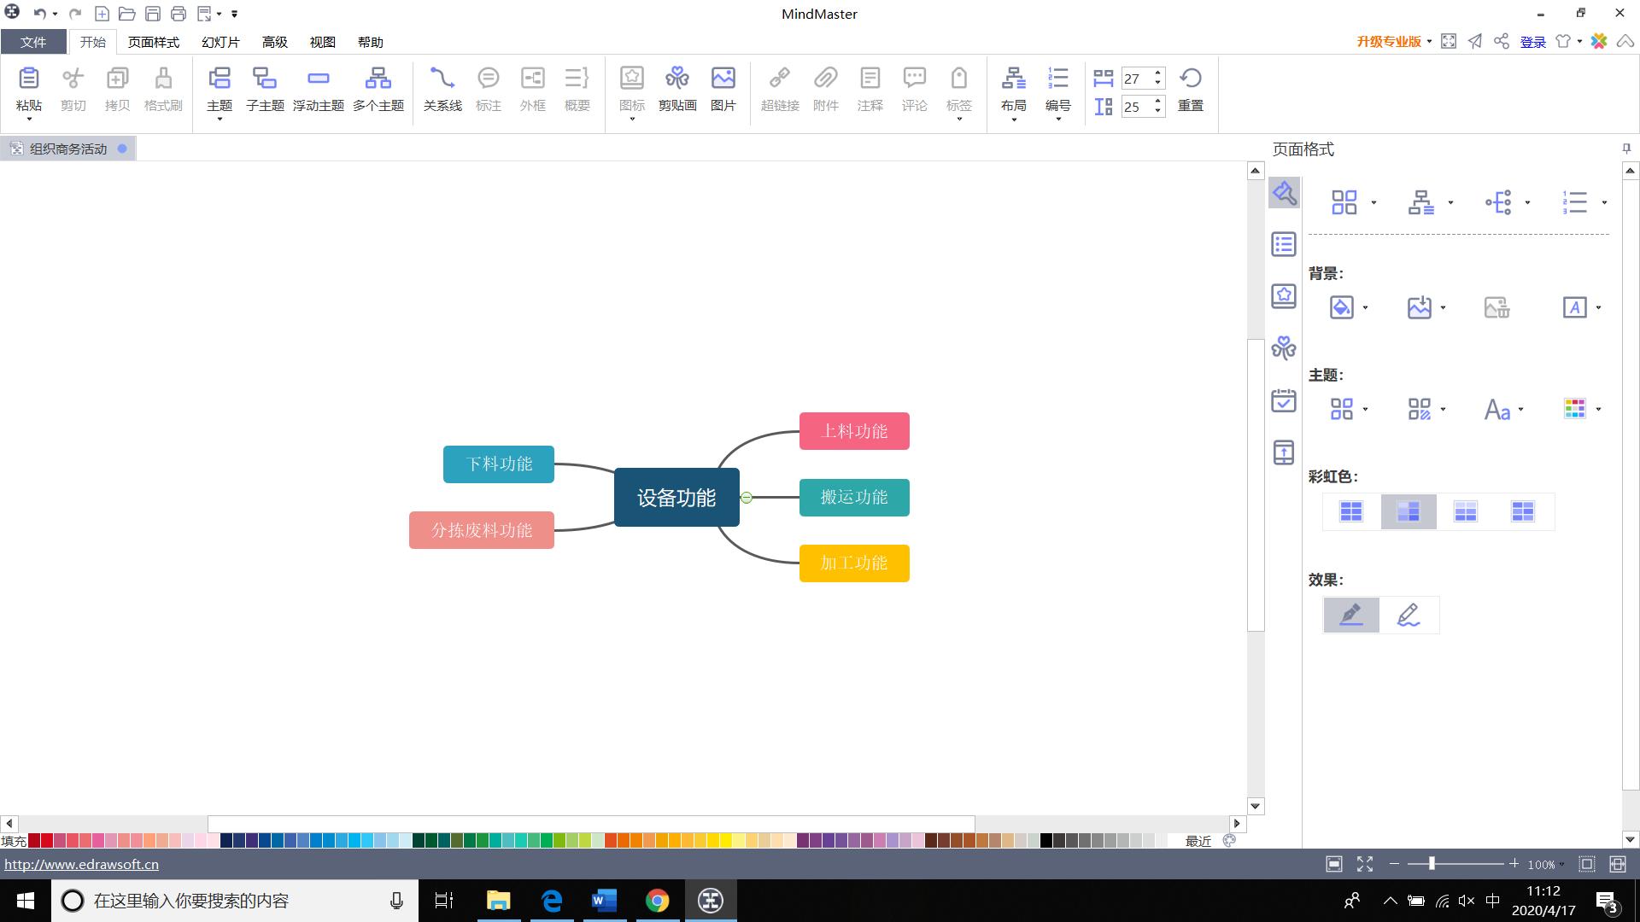Insert a subtopic (子主题)

click(265, 89)
